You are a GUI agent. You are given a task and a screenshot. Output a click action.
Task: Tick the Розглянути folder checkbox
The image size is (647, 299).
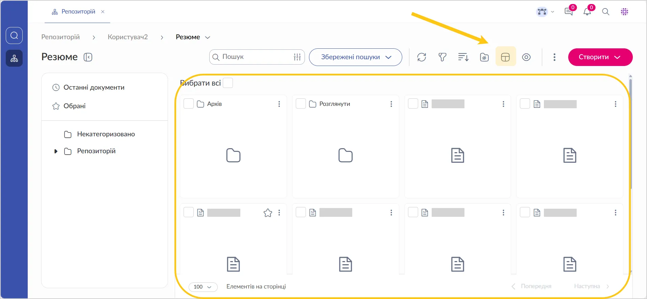click(x=301, y=104)
